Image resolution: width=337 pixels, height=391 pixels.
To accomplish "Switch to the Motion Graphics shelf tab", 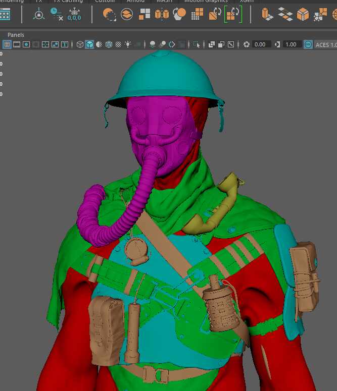I will click(206, 1).
